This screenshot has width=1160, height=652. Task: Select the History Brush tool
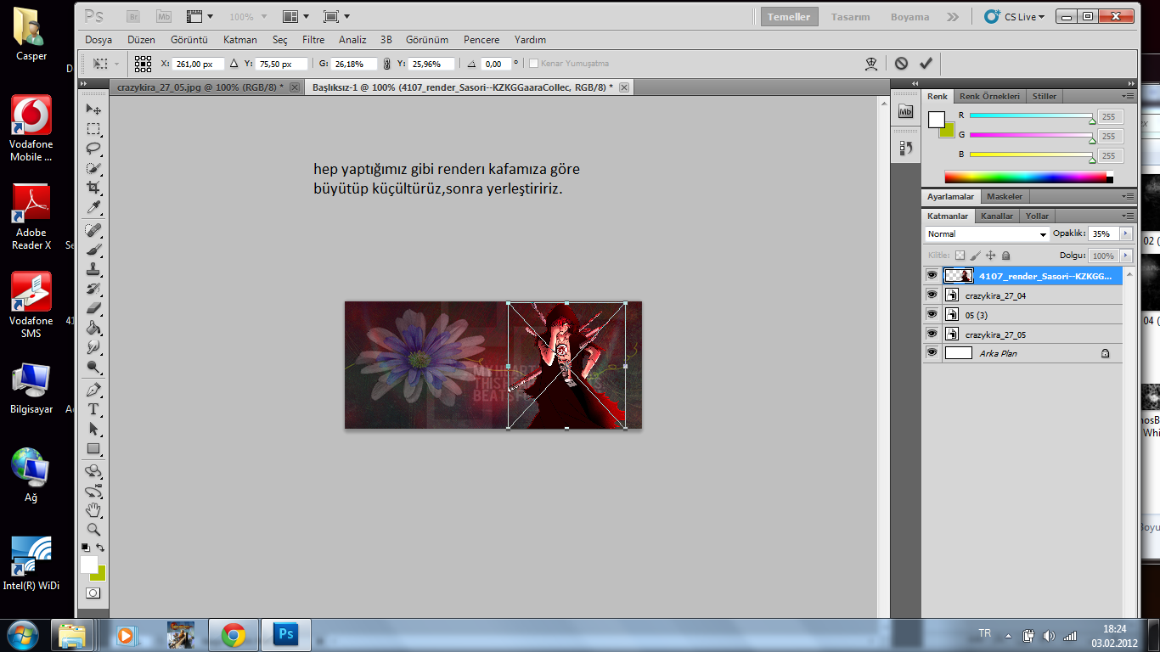93,289
